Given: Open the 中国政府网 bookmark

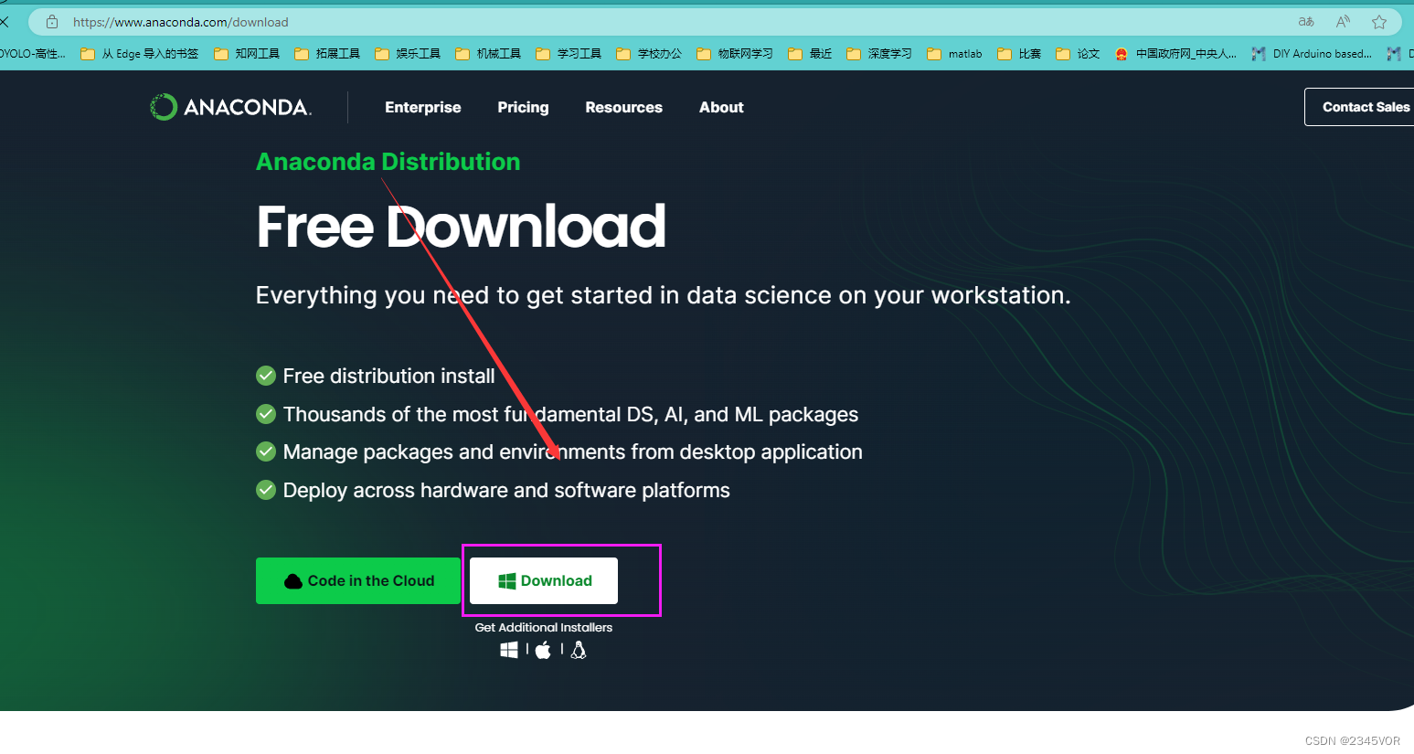Looking at the screenshot, I should tap(1175, 54).
